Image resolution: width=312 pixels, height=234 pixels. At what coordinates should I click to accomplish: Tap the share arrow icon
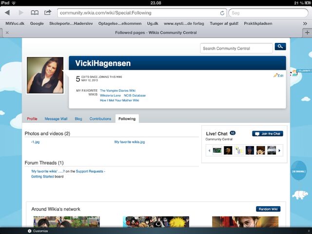tap(48, 13)
